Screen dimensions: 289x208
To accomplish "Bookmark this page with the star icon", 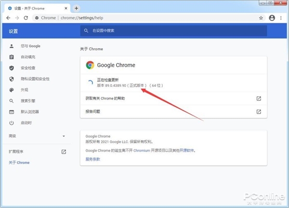I will click(261, 18).
